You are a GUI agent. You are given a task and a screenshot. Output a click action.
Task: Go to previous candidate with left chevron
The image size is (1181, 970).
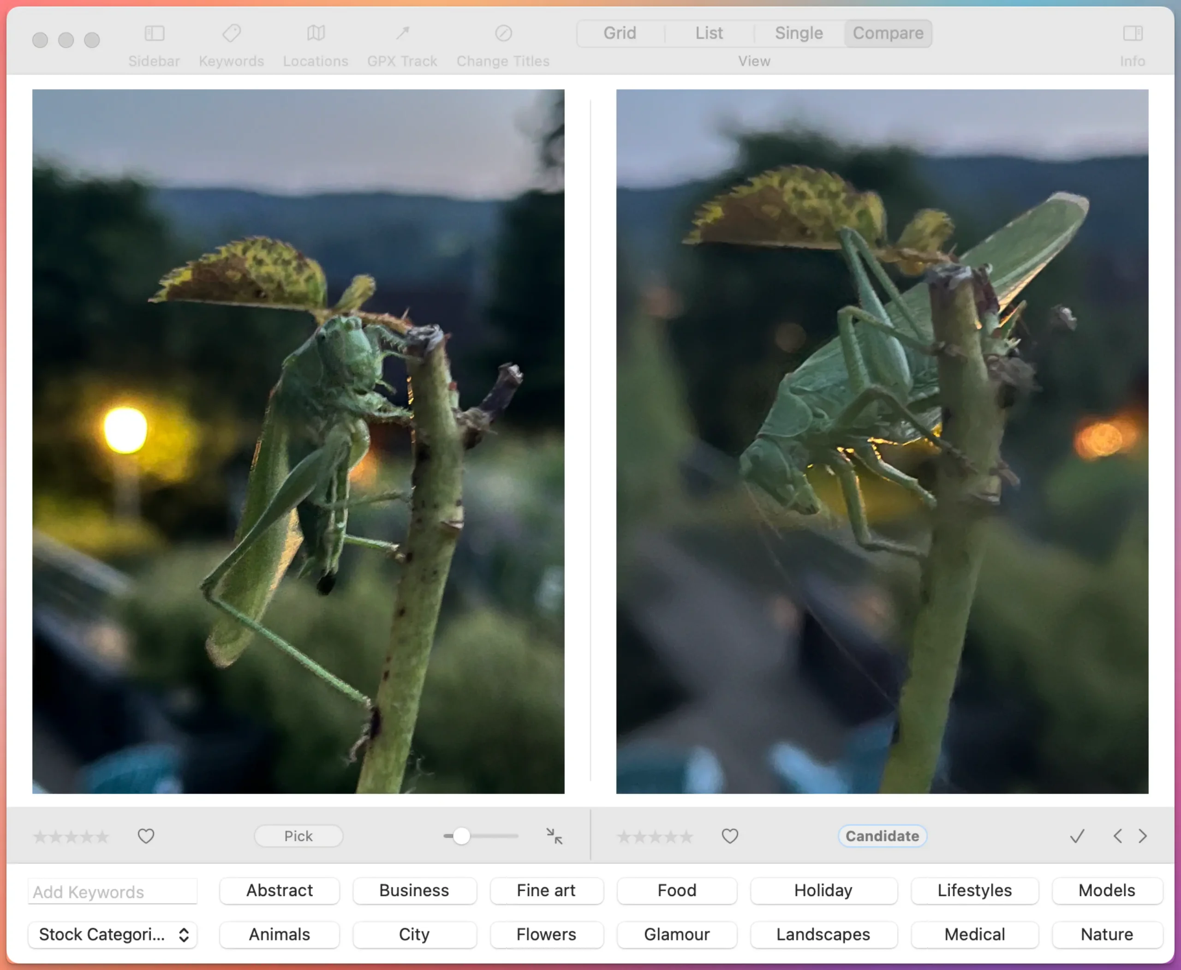coord(1117,836)
